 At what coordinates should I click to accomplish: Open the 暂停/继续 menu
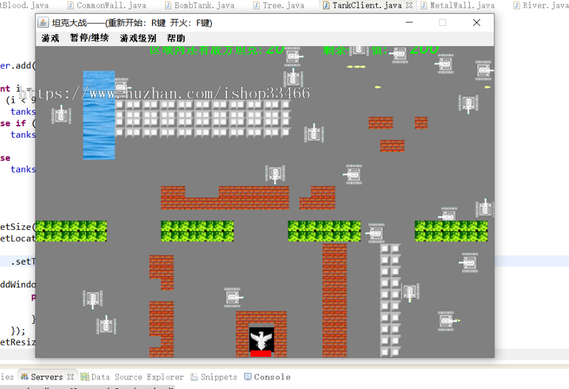[89, 38]
